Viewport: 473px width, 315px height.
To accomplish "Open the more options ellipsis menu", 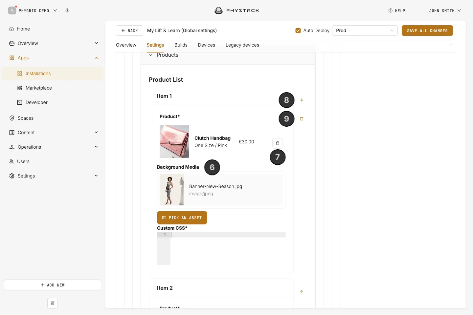I will point(450,45).
